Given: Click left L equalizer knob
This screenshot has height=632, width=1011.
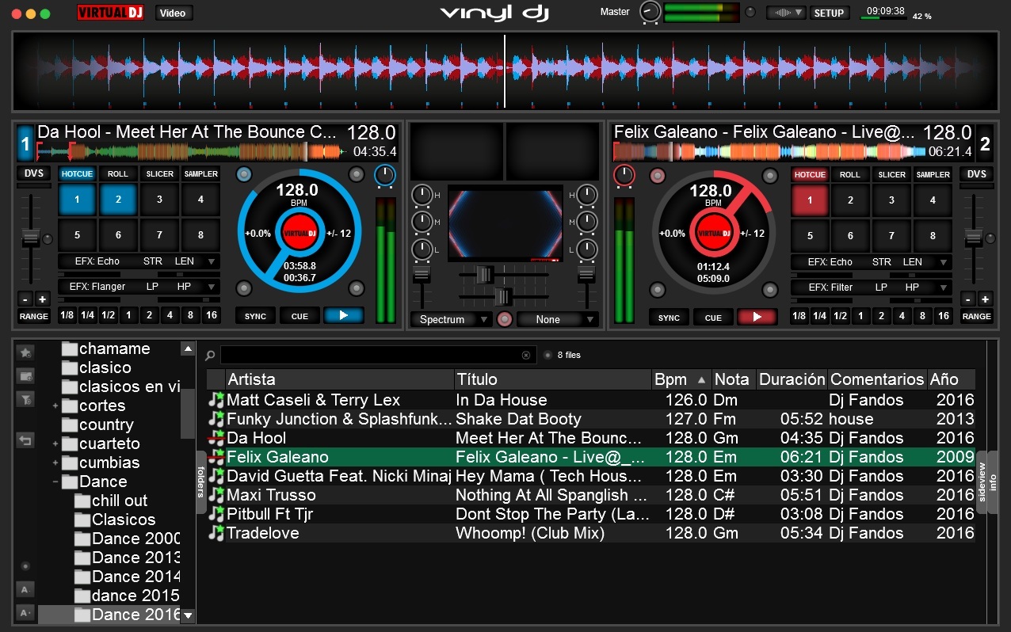Looking at the screenshot, I should [x=422, y=250].
